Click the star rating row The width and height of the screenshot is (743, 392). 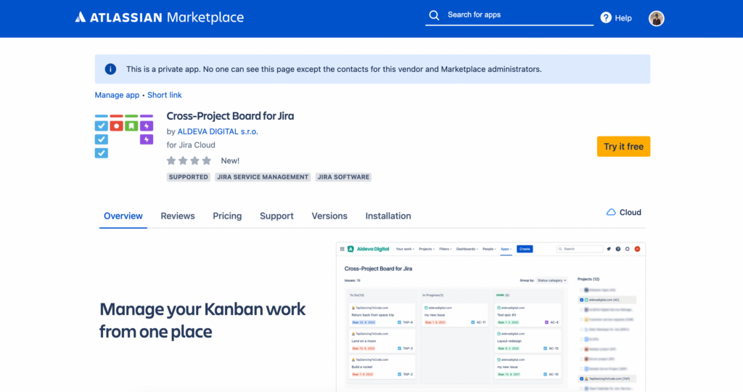(189, 160)
